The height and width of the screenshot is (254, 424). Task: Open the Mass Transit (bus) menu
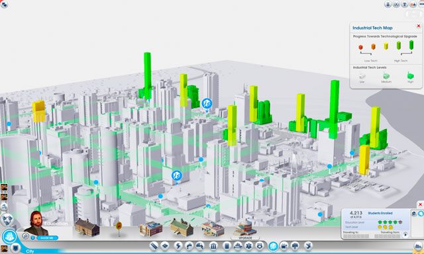click(284, 246)
